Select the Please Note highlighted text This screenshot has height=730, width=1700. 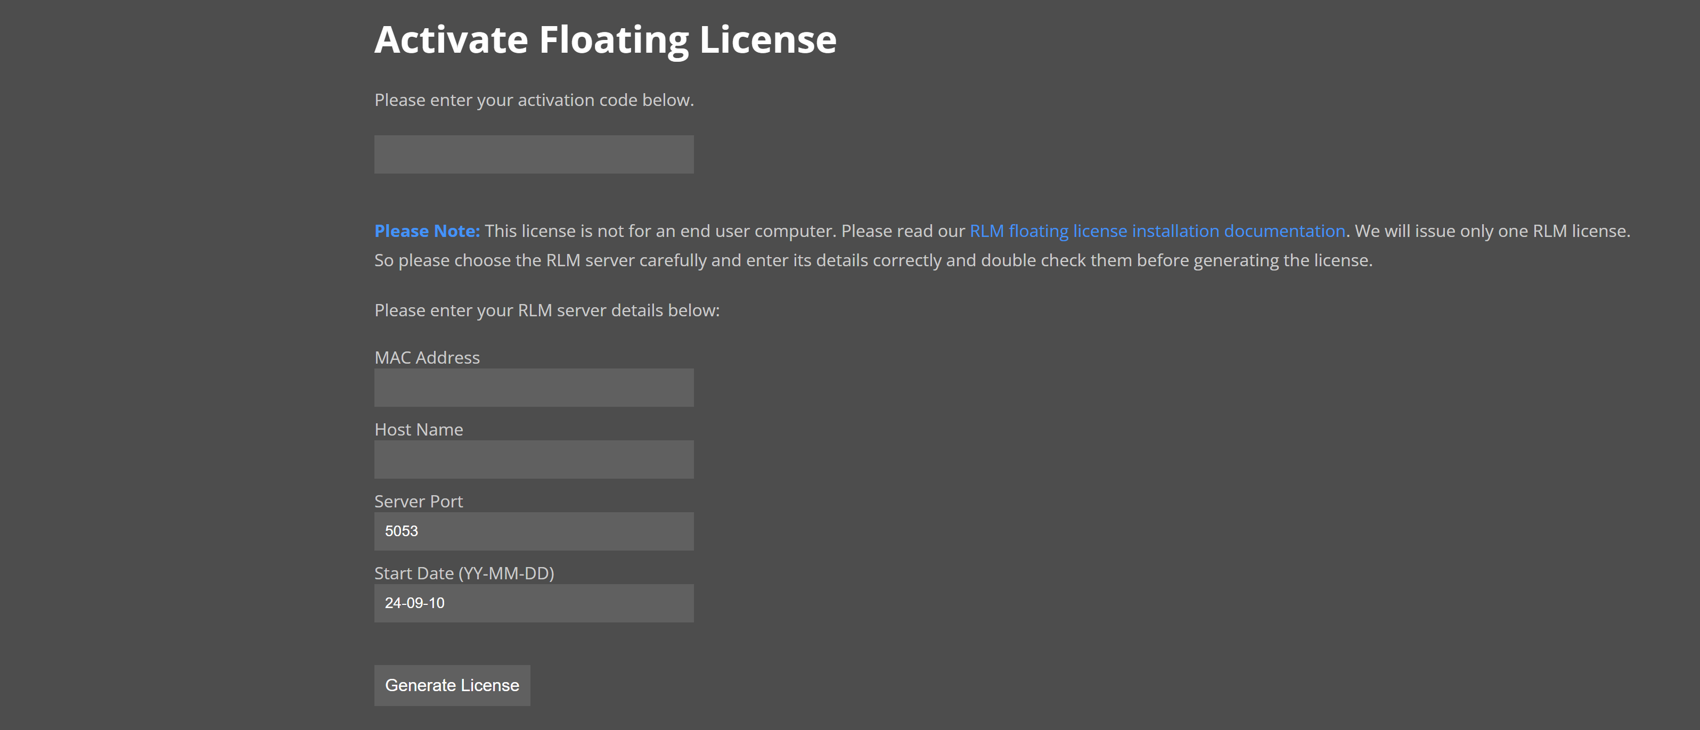pos(426,231)
